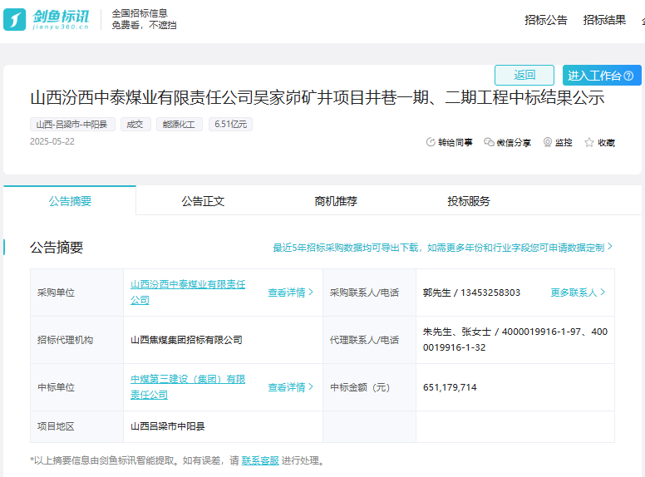Click the 联系客服 customer service link
This screenshot has height=477, width=645.
click(260, 460)
